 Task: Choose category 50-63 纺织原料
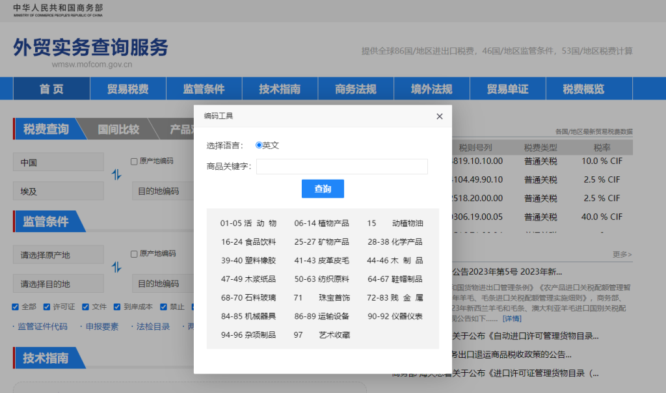tap(321, 279)
